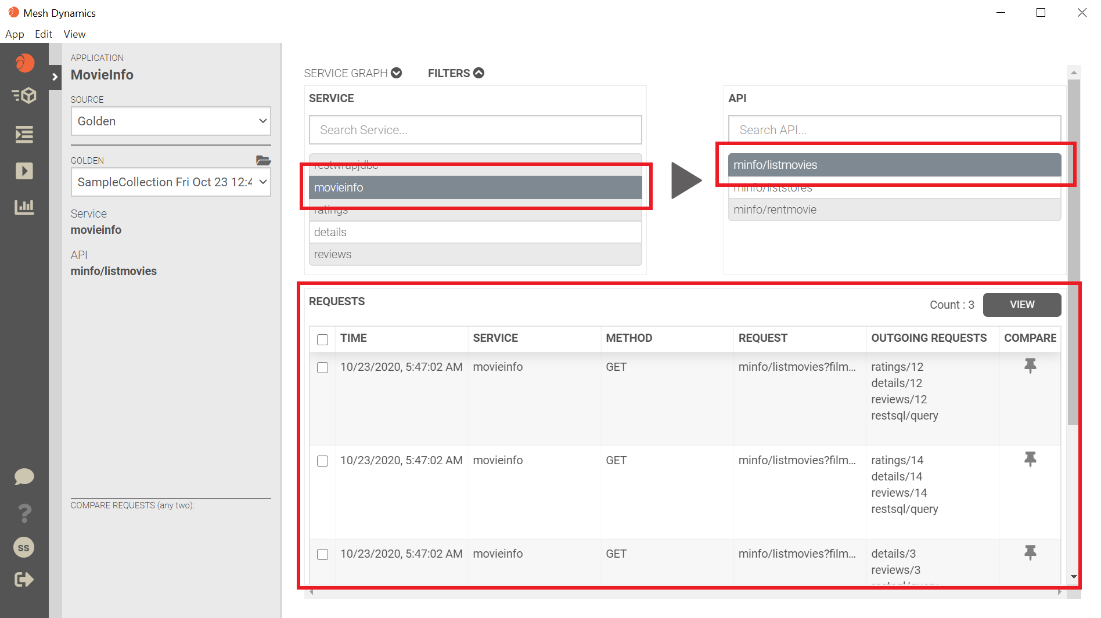Click the COMPARE column header

tap(1030, 338)
